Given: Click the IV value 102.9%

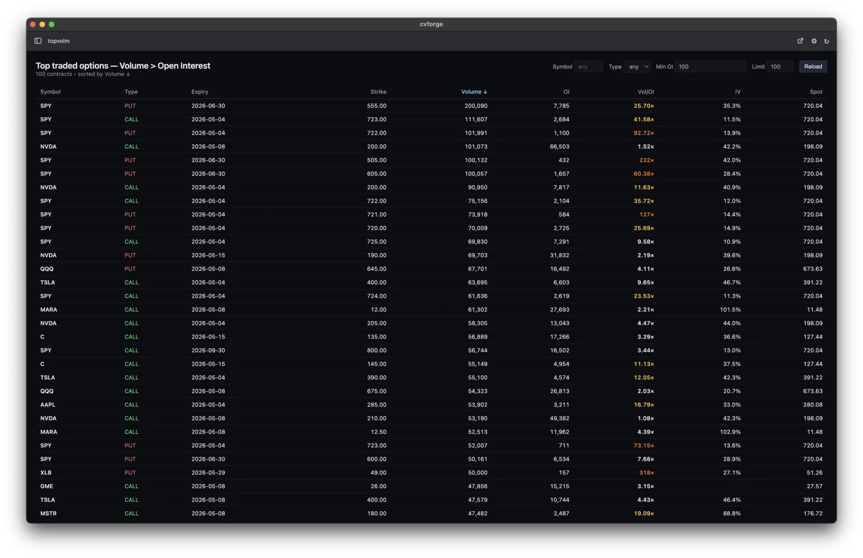Looking at the screenshot, I should [730, 432].
